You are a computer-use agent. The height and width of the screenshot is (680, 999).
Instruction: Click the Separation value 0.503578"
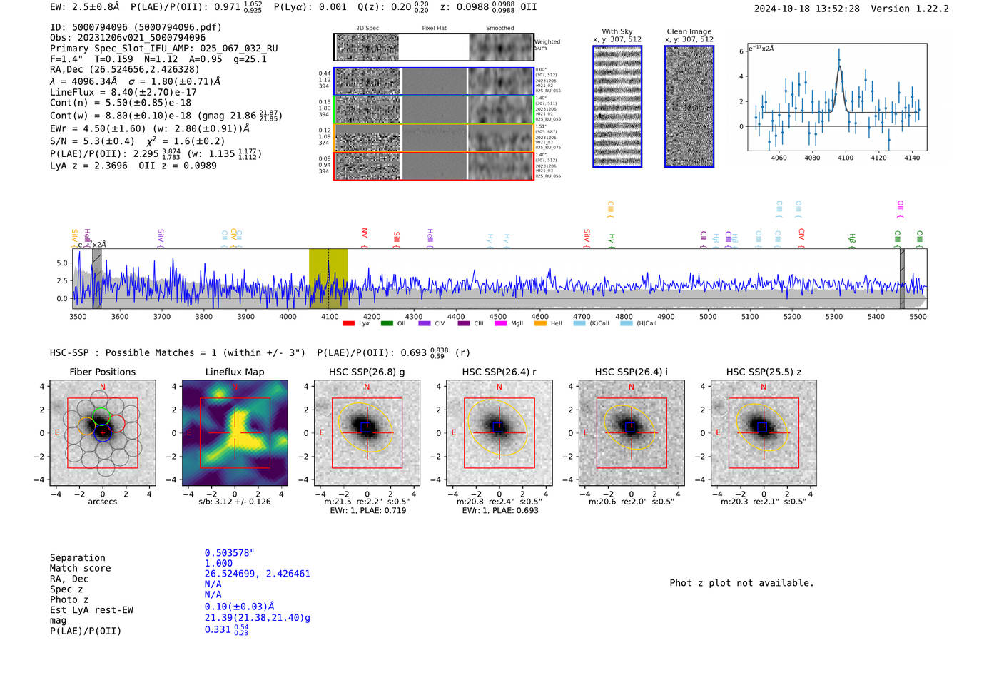click(x=230, y=553)
